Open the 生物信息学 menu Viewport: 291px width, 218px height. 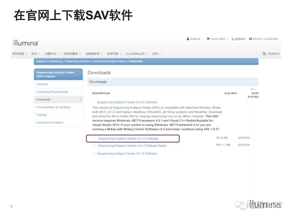coord(94,54)
